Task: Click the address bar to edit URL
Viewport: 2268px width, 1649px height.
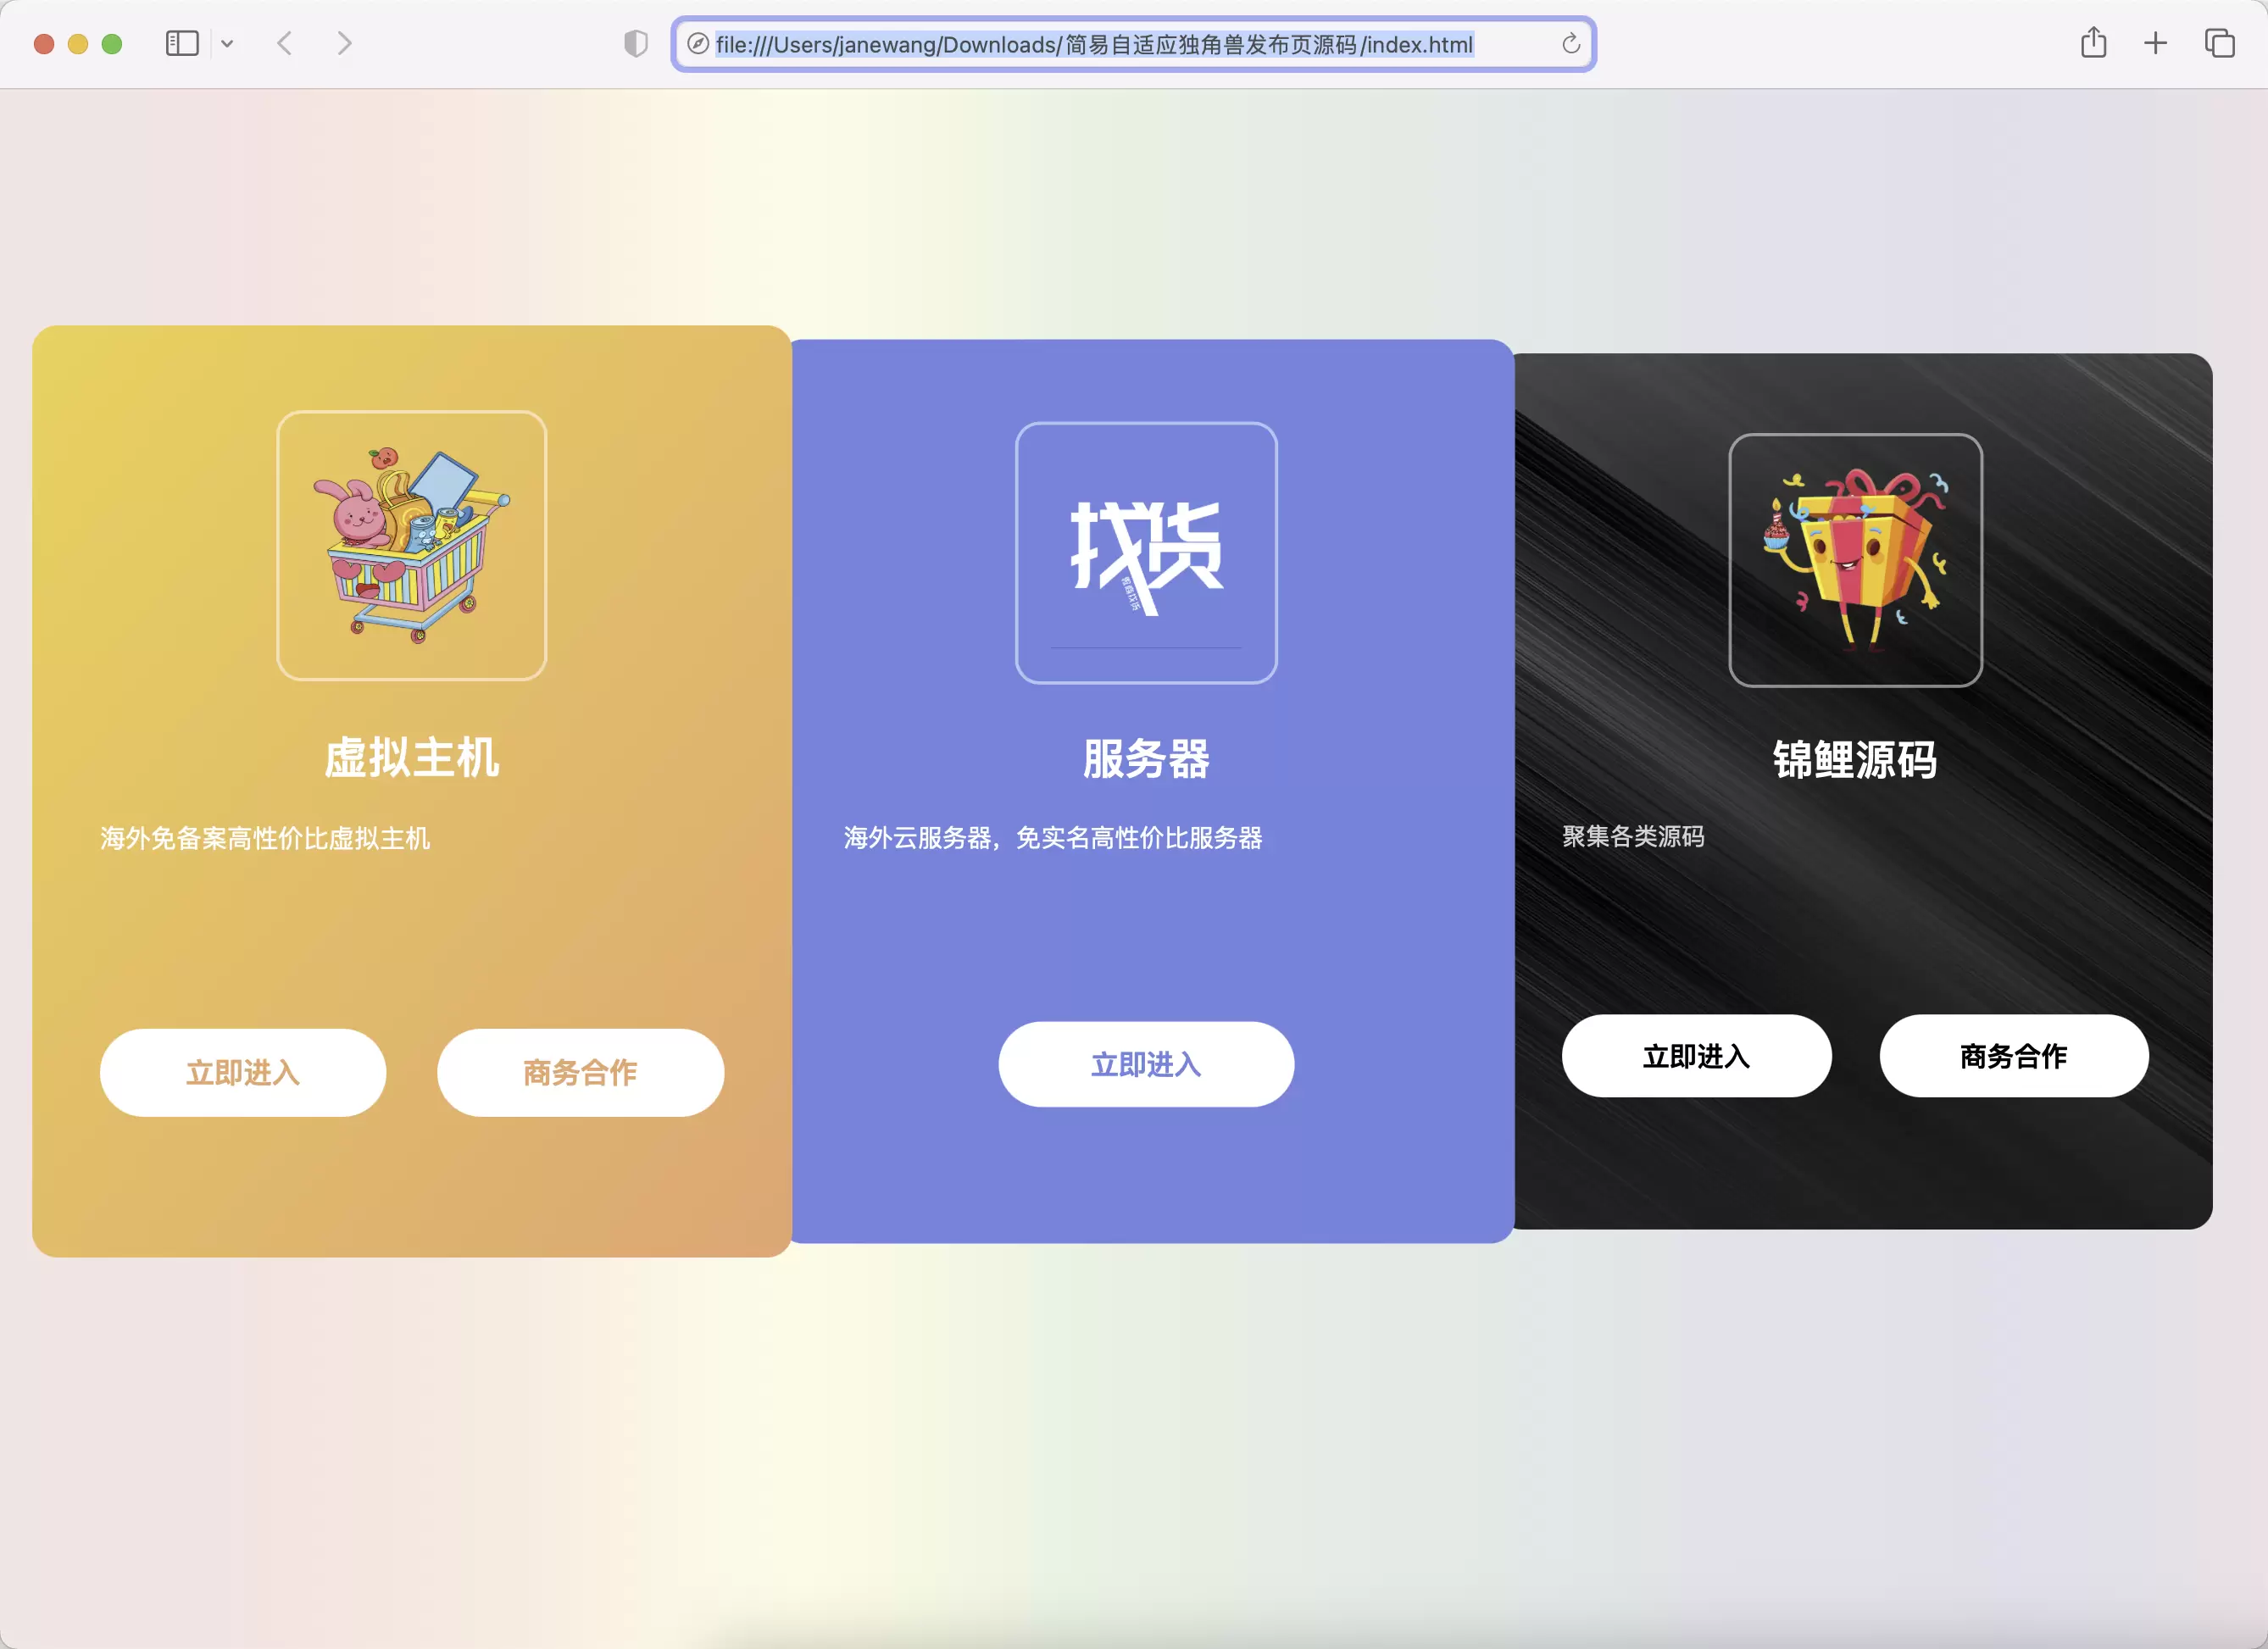Action: (1134, 44)
